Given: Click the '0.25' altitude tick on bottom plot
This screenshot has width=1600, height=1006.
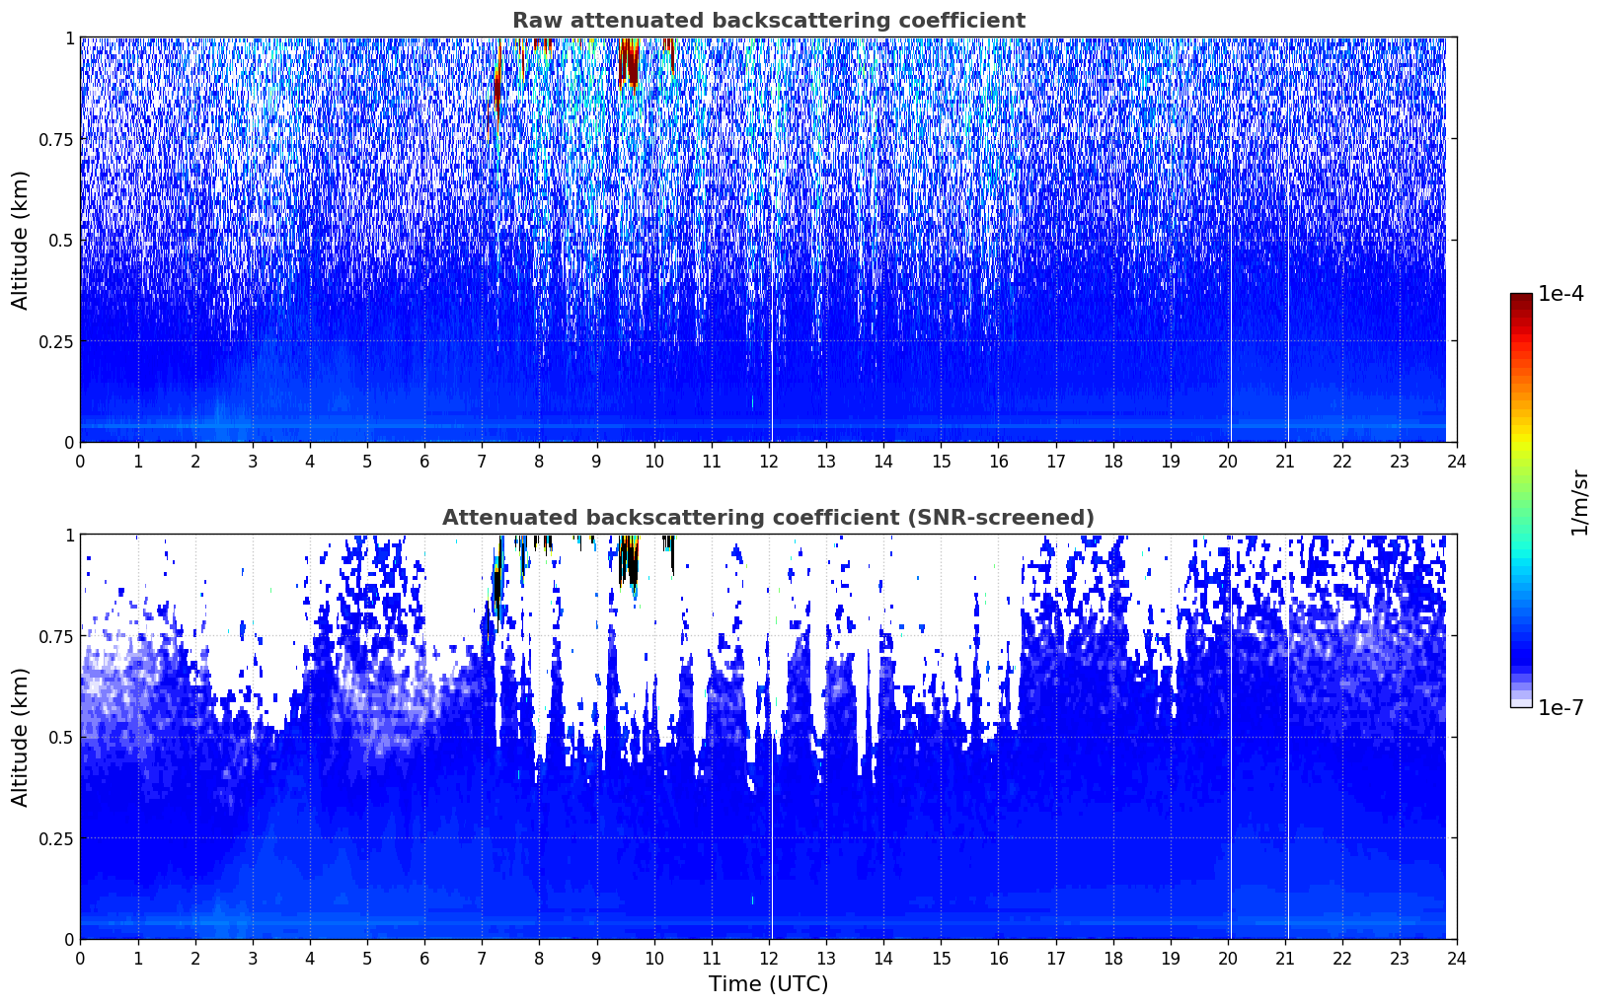Looking at the screenshot, I should tap(56, 838).
